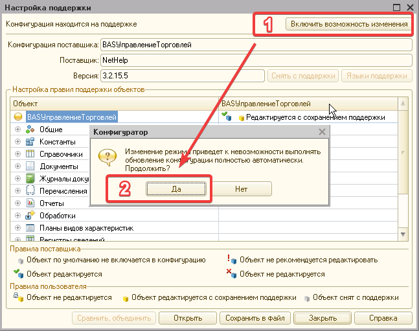Click the Поставщик field containing NetHelp

click(x=256, y=60)
